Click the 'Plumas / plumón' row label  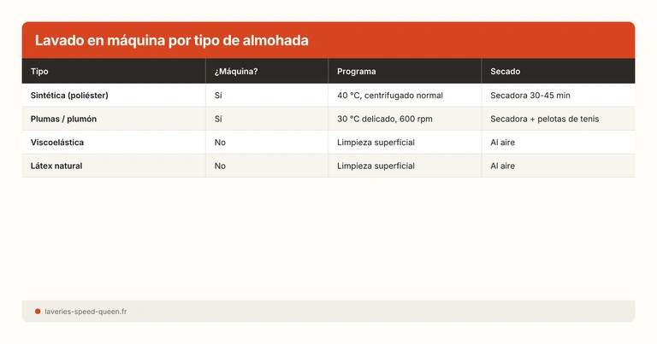click(64, 119)
